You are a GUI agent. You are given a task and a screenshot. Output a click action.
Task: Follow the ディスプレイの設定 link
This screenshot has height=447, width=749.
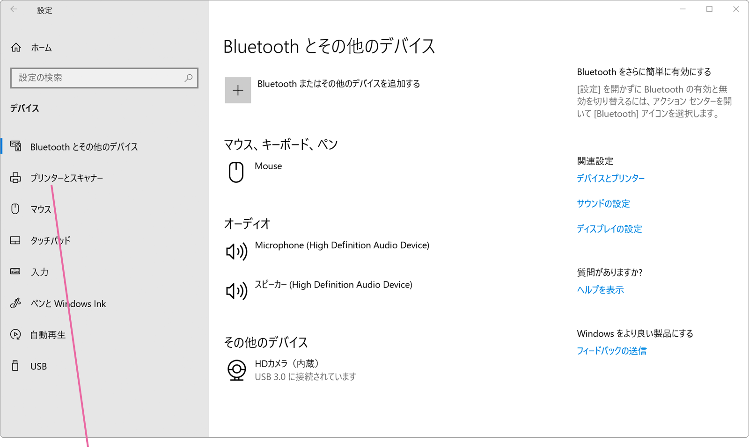pos(609,229)
